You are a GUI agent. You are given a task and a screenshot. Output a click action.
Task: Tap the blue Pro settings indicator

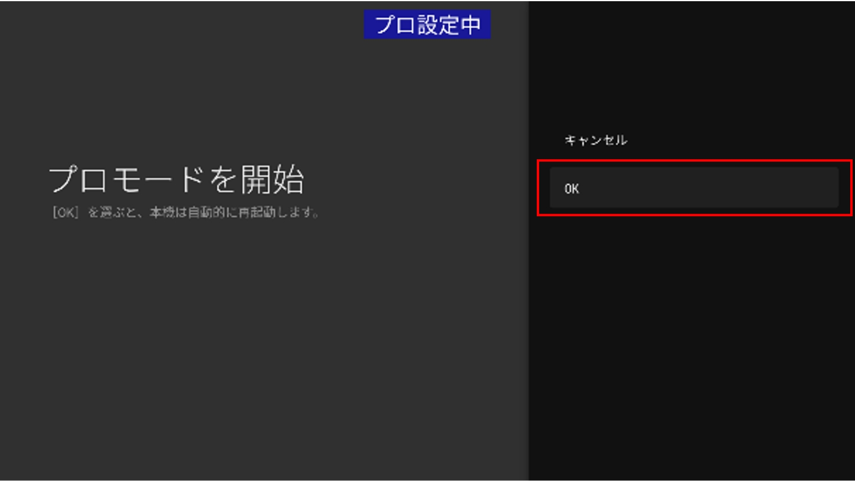[427, 25]
